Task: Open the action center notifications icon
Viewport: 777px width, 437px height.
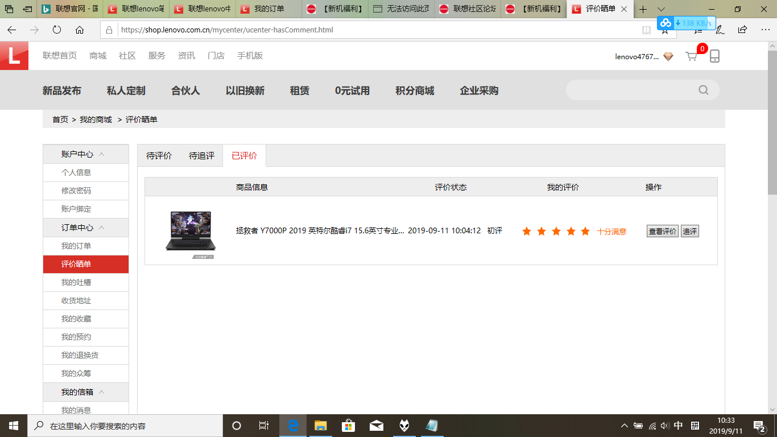Action: pos(759,426)
